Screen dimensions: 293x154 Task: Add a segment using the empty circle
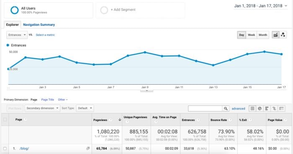point(104,10)
